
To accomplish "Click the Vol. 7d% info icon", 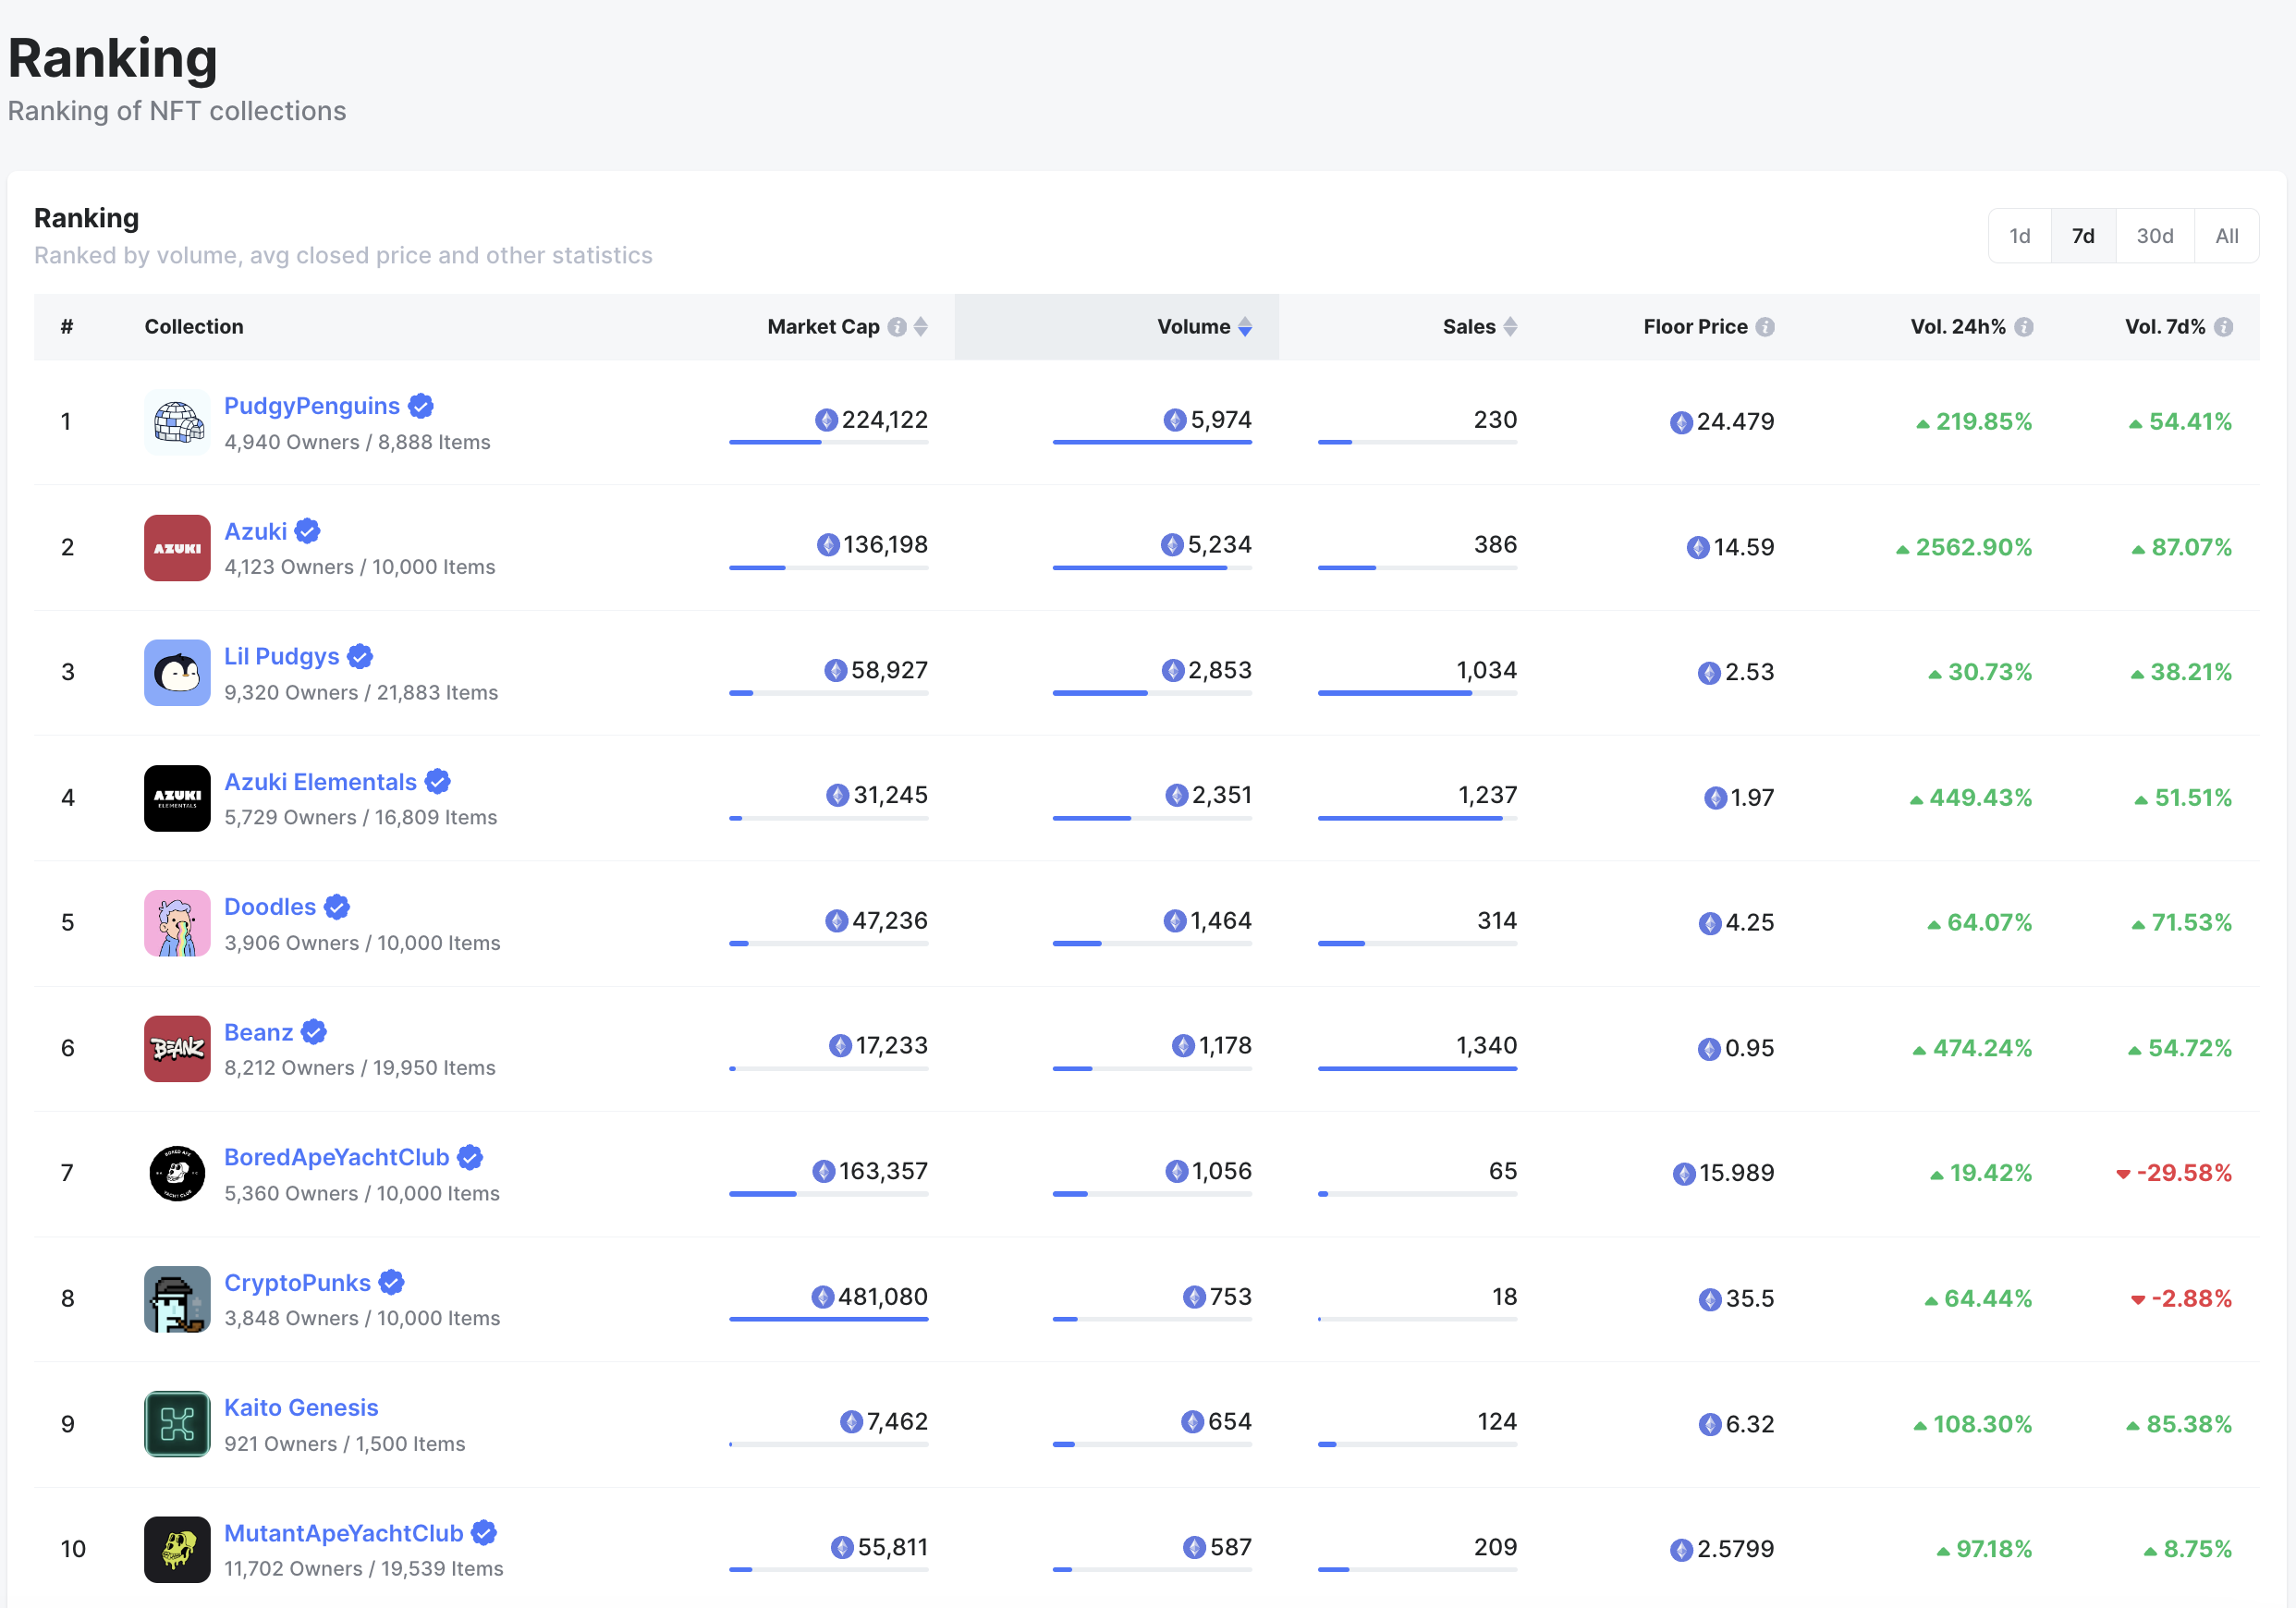I will [x=2223, y=327].
